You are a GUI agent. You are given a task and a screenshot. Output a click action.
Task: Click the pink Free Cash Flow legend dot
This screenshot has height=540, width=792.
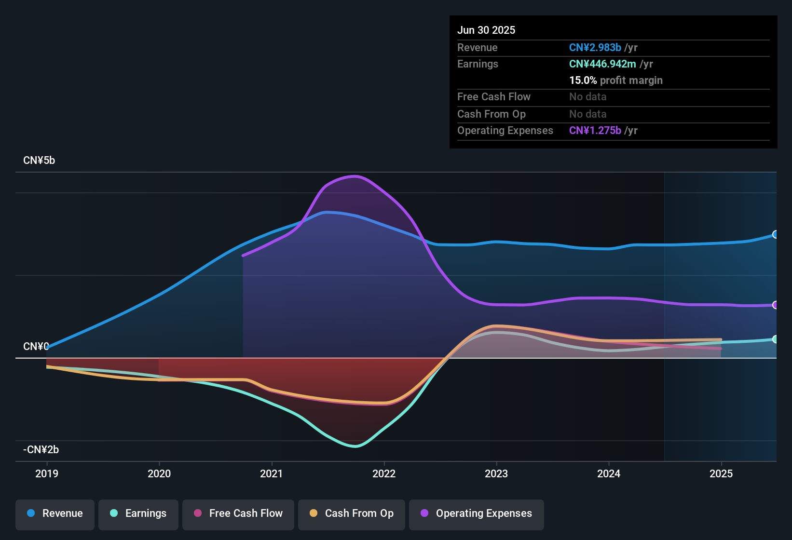[198, 513]
